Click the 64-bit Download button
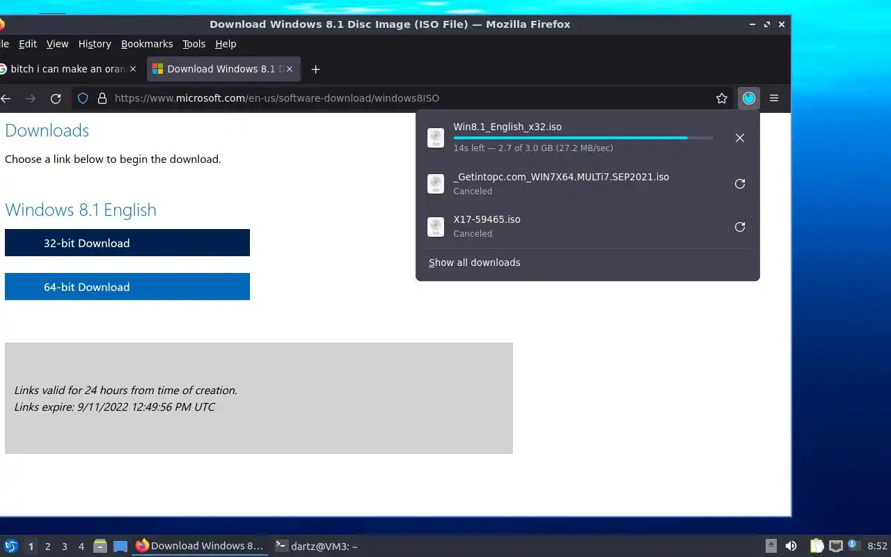This screenshot has height=557, width=891. [x=127, y=287]
